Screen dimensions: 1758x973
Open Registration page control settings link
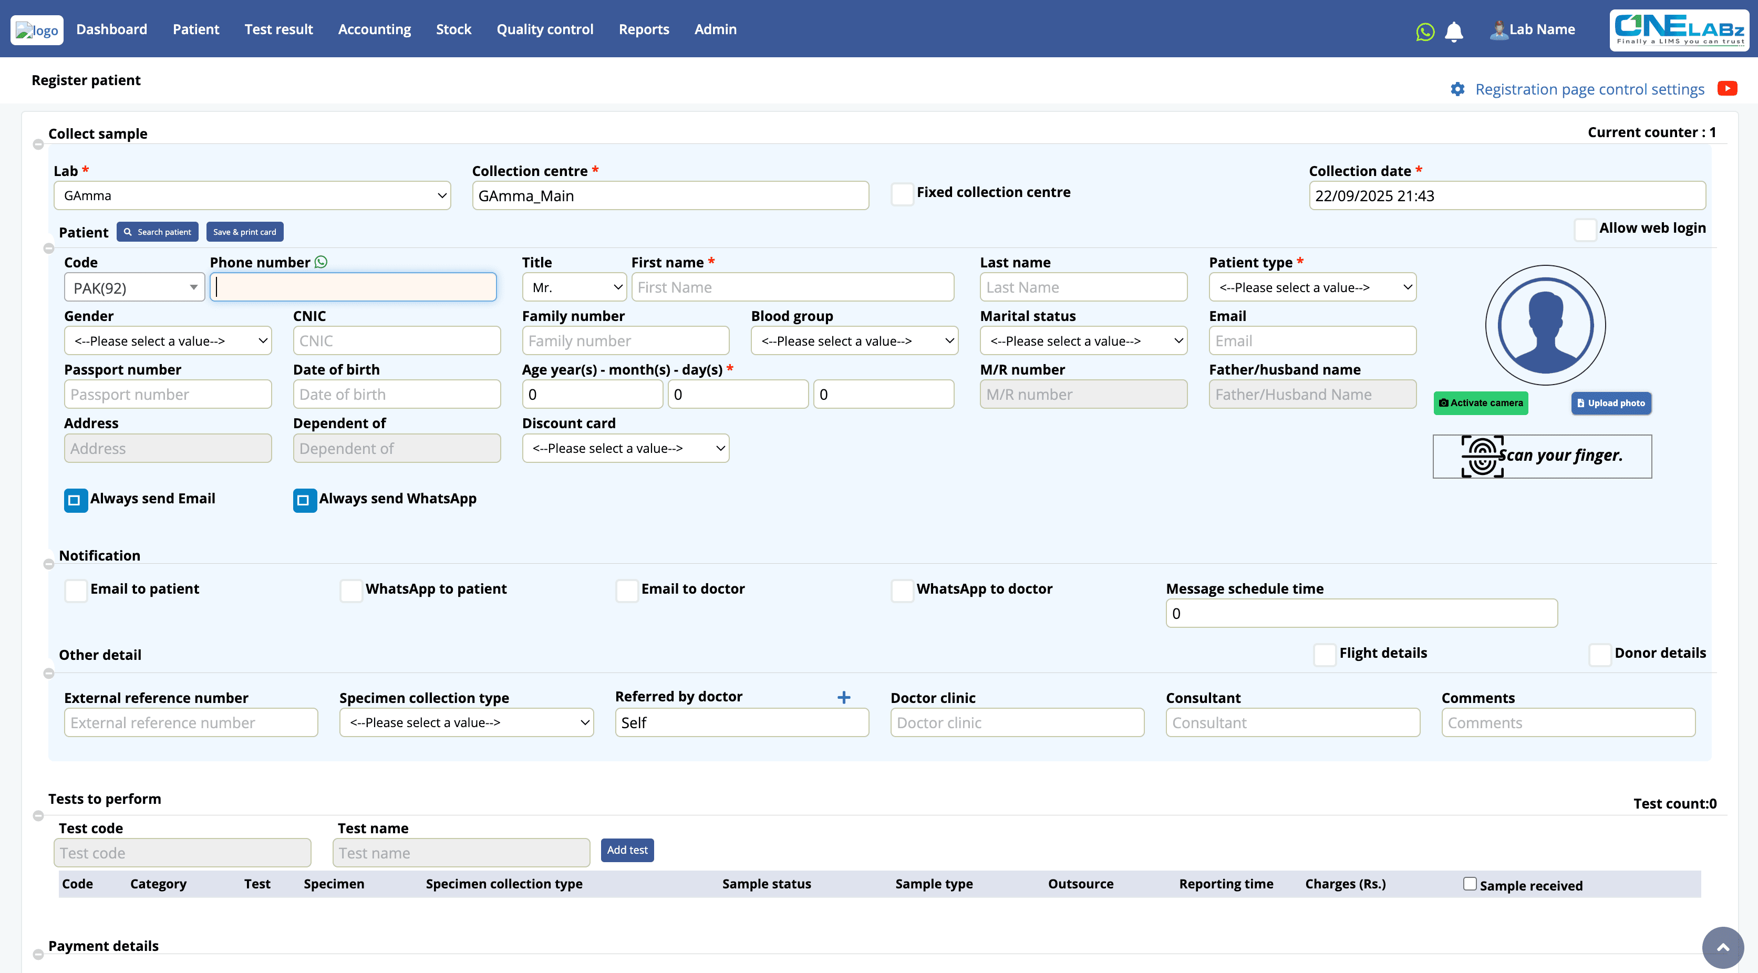point(1589,89)
